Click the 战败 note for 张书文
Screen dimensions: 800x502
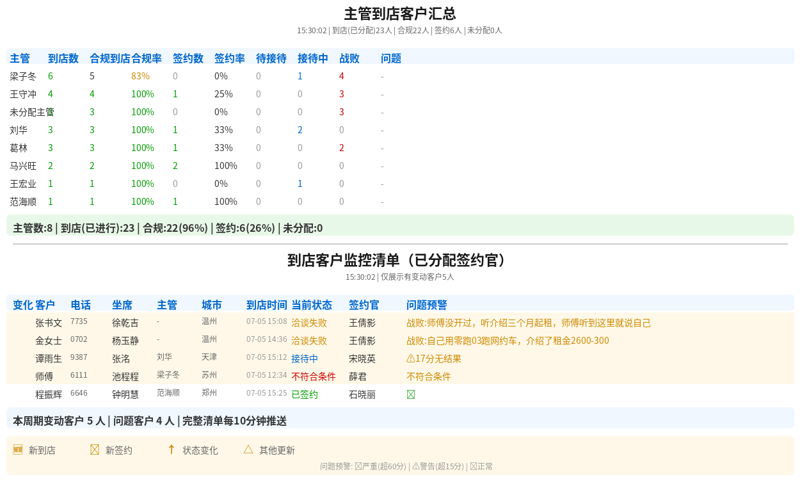529,323
